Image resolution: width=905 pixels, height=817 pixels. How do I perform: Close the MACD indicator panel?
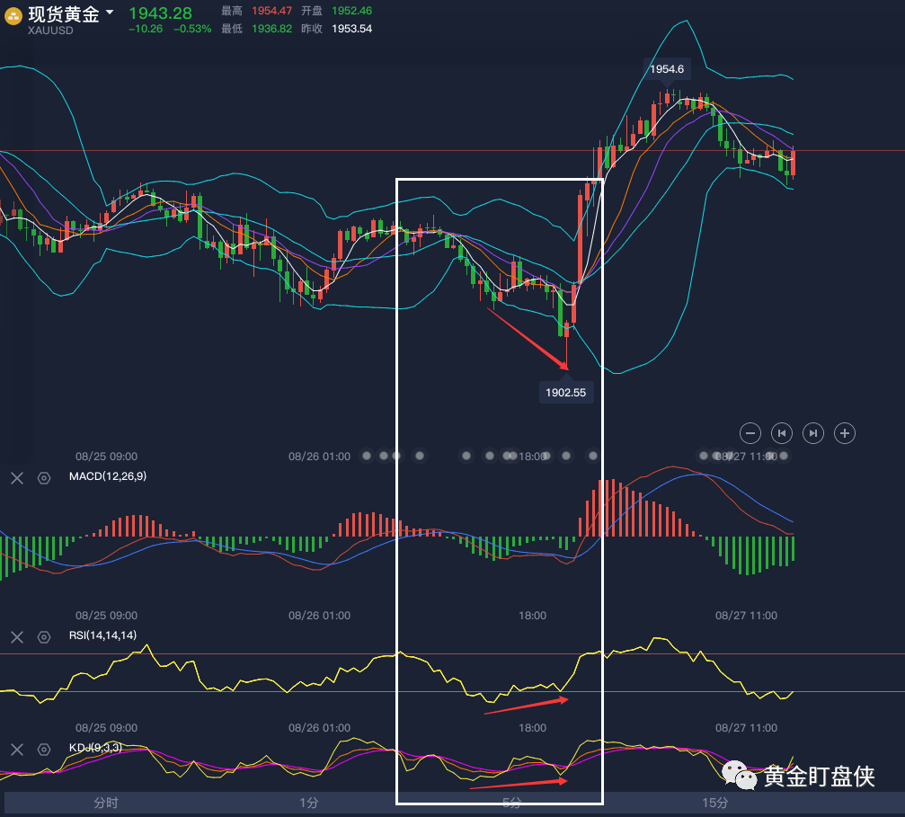pyautogui.click(x=17, y=478)
